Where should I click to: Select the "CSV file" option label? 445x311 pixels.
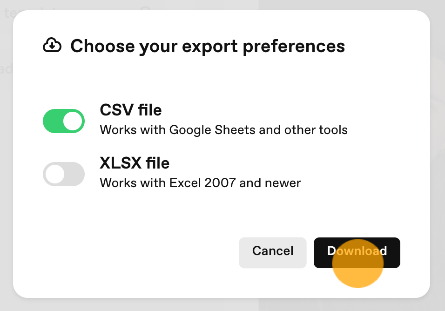pyautogui.click(x=130, y=110)
